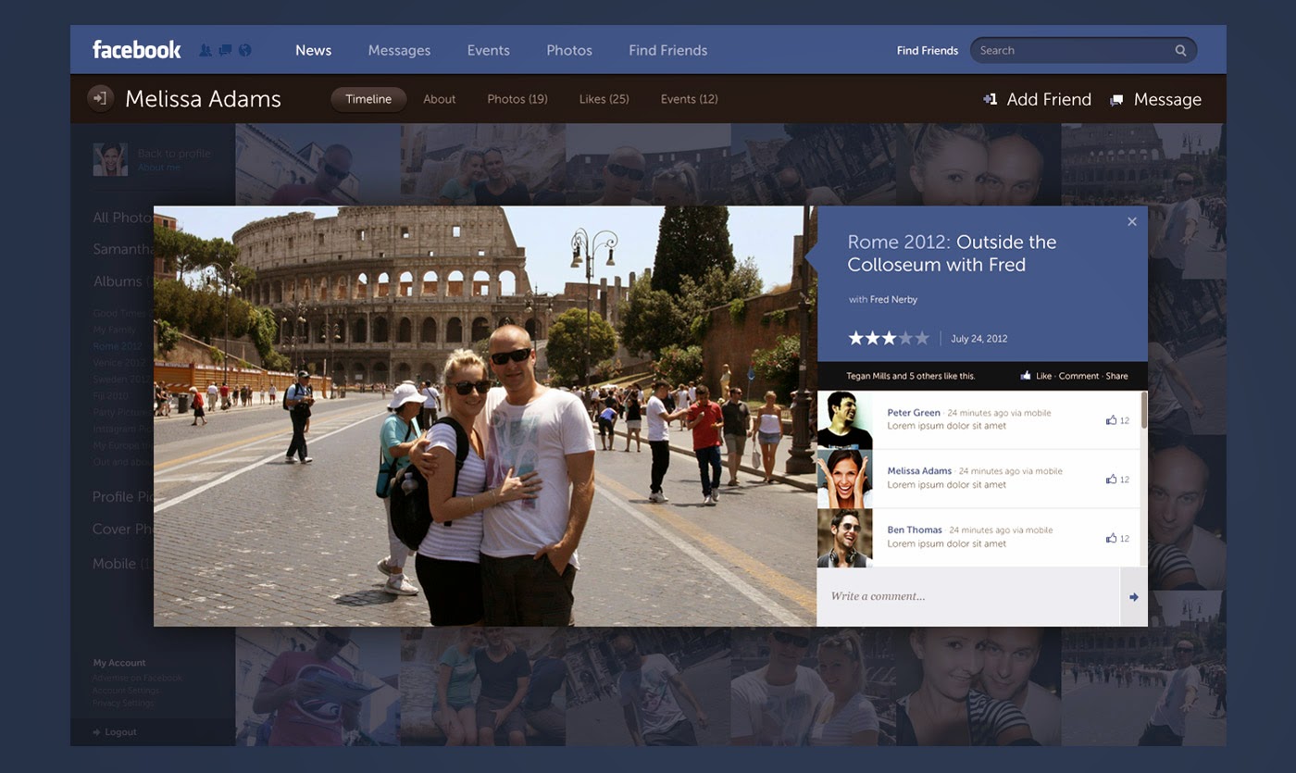Click Peter Green's avatar thumbnail
This screenshot has width=1296, height=773.
pos(845,420)
